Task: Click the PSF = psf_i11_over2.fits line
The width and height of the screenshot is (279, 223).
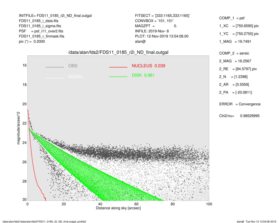Action: click(41, 31)
